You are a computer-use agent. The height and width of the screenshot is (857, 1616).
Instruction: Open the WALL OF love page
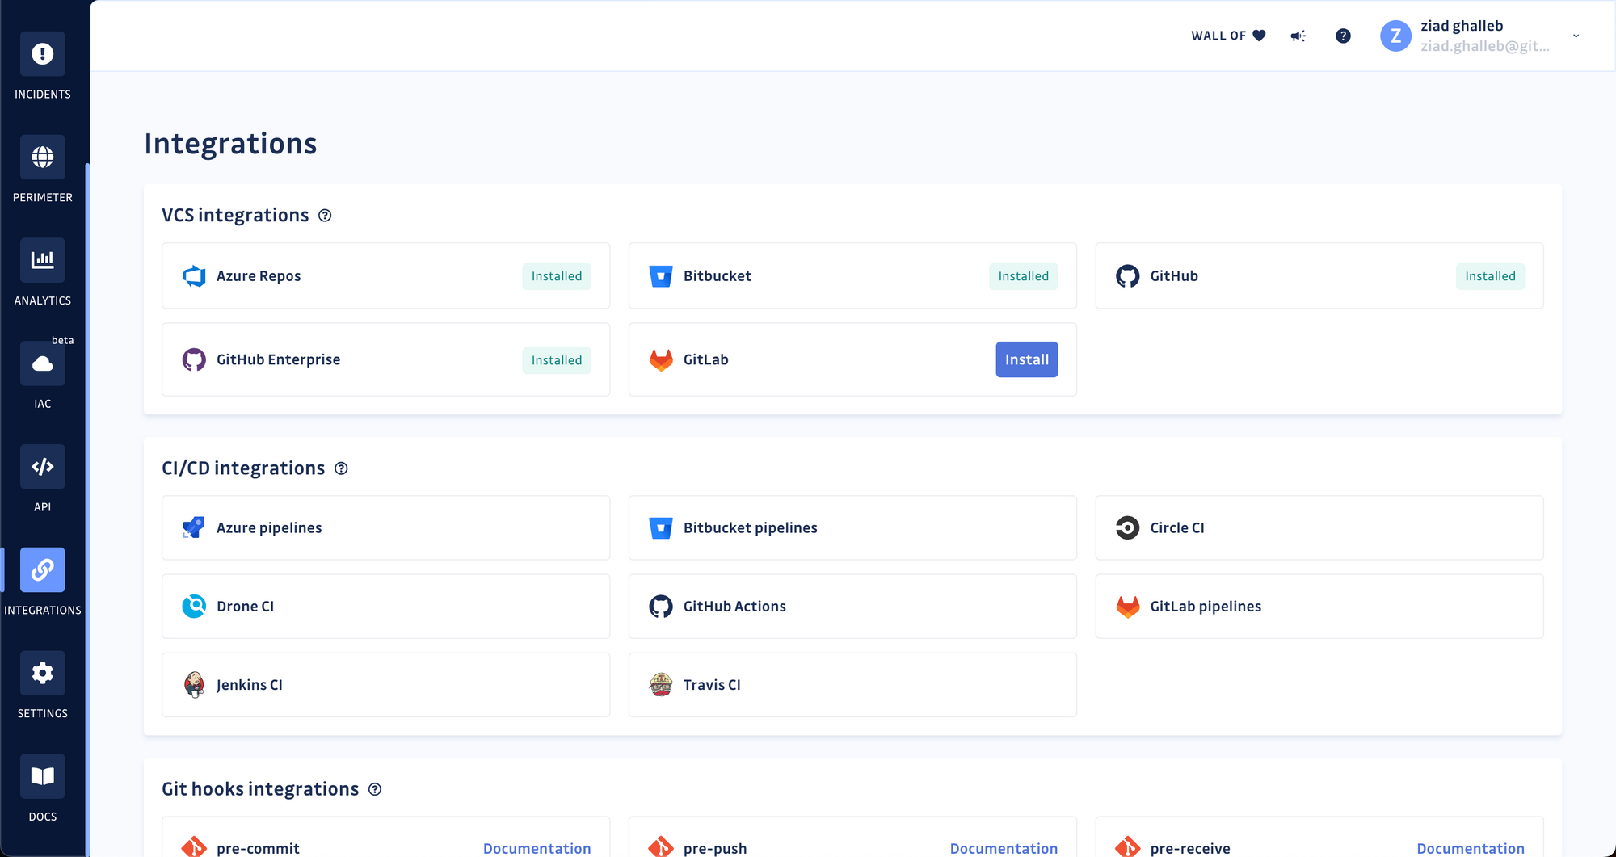pos(1227,36)
